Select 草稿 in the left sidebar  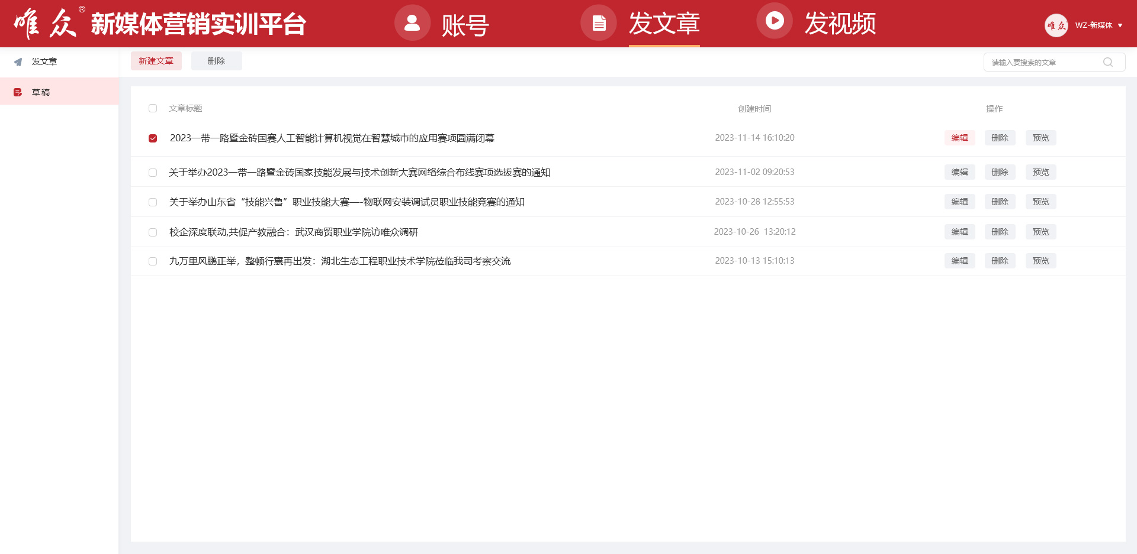coord(59,92)
